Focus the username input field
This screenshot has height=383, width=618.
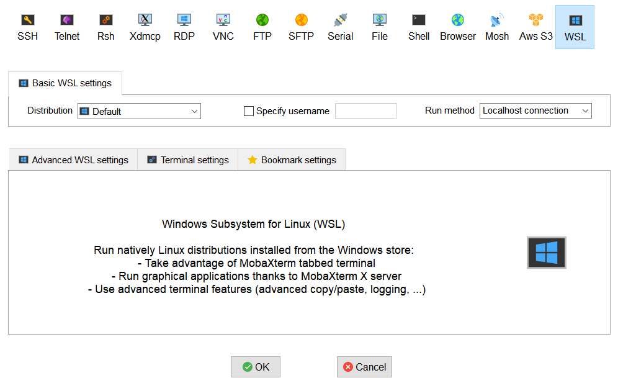[365, 111]
